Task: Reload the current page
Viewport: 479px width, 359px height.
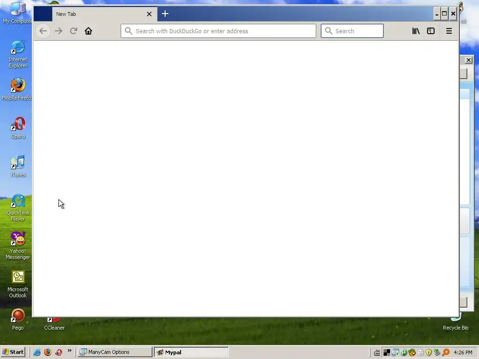Action: coord(73,31)
